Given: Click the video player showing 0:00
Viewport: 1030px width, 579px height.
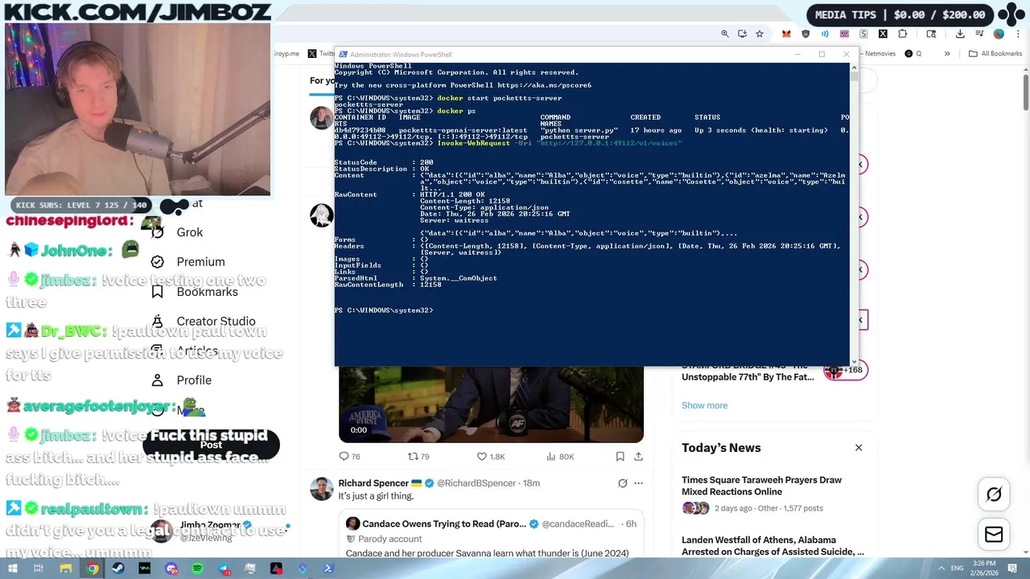Looking at the screenshot, I should coord(491,404).
